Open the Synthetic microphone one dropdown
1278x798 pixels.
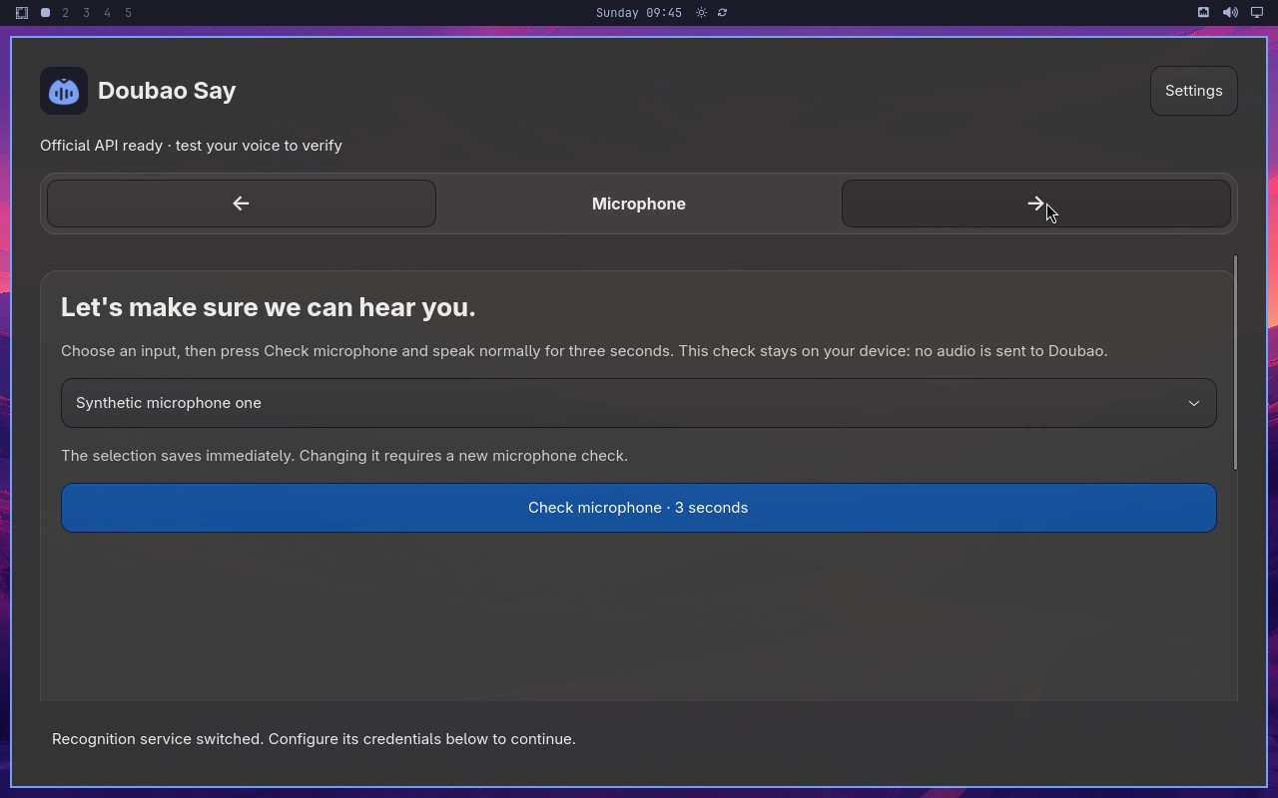point(638,403)
